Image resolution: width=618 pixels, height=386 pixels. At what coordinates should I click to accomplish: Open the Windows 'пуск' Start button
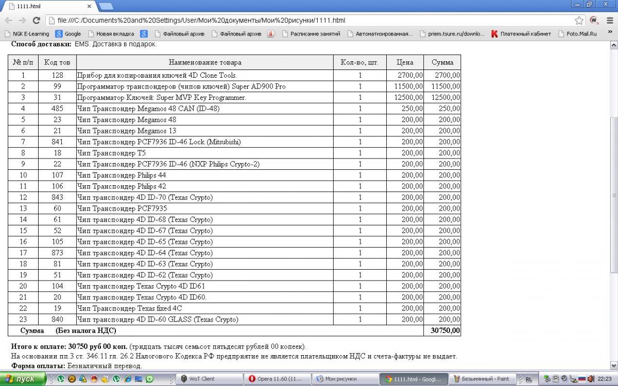(24, 379)
